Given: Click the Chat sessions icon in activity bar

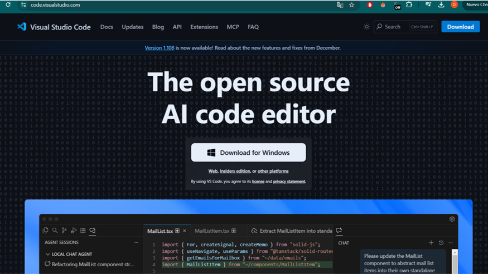Looking at the screenshot, I should point(93,230).
